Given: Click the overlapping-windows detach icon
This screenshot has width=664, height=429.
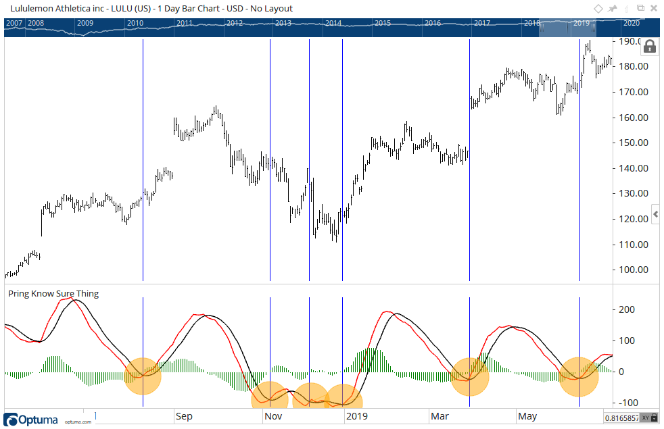Looking at the screenshot, I should click(640, 8).
